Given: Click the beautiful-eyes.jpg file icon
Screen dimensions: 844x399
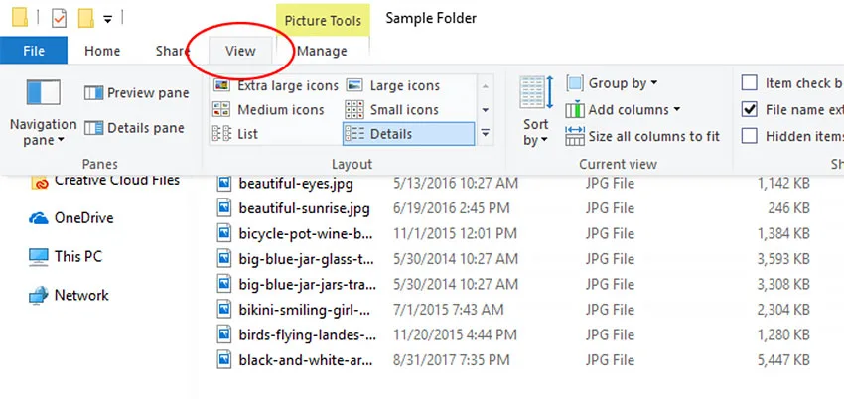Looking at the screenshot, I should tap(224, 184).
